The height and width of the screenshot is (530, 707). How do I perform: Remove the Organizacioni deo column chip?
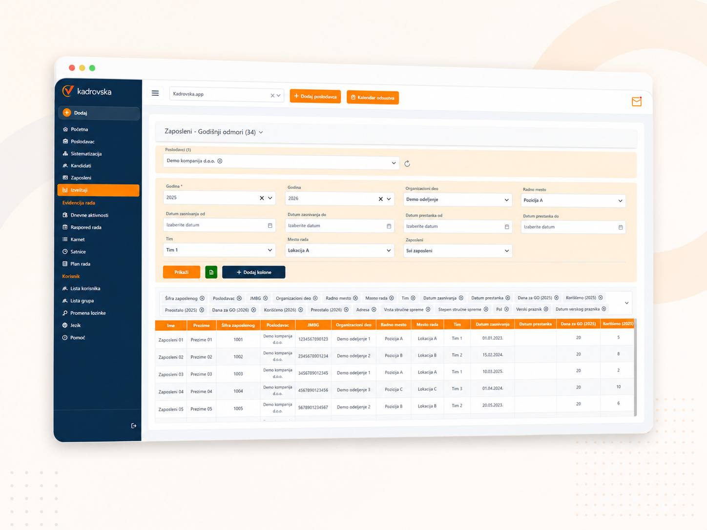point(315,298)
